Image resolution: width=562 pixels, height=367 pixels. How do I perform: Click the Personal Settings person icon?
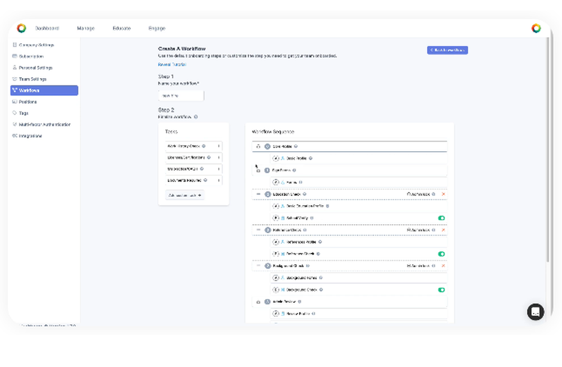(x=15, y=67)
